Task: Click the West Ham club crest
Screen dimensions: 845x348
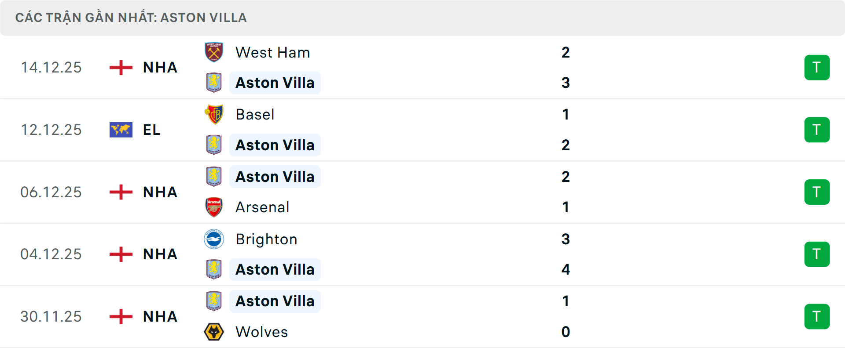Action: tap(214, 52)
